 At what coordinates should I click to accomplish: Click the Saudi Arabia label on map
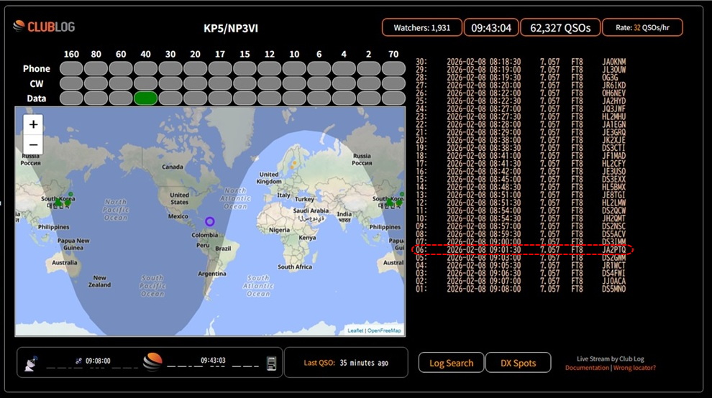311,210
